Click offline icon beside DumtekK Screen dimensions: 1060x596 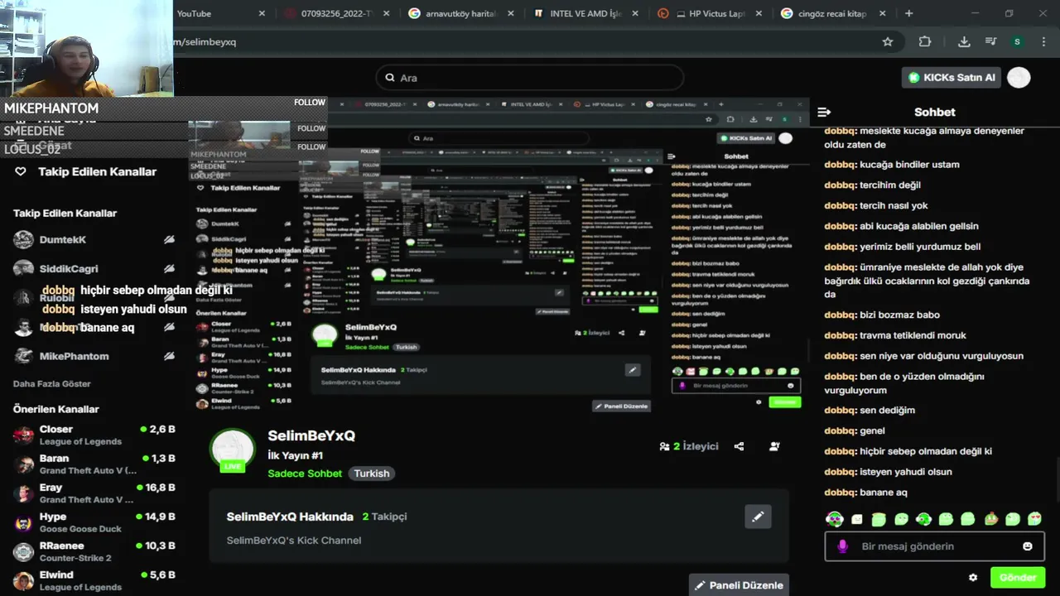(x=169, y=240)
